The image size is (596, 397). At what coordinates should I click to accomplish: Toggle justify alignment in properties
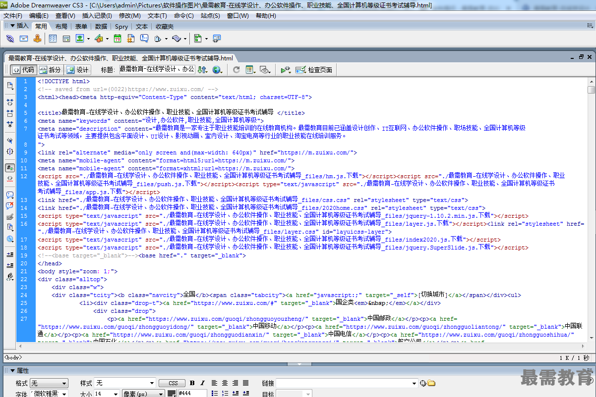(245, 383)
